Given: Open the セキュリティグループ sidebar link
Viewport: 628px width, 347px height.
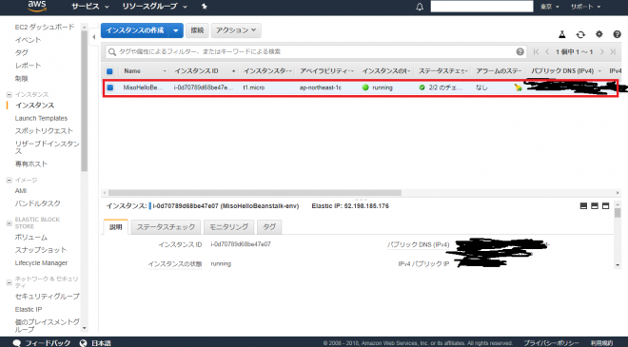Looking at the screenshot, I should point(48,297).
